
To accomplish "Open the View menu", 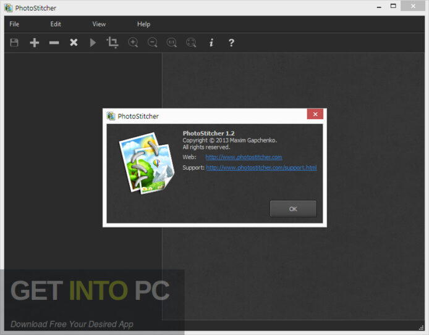I will pos(99,24).
